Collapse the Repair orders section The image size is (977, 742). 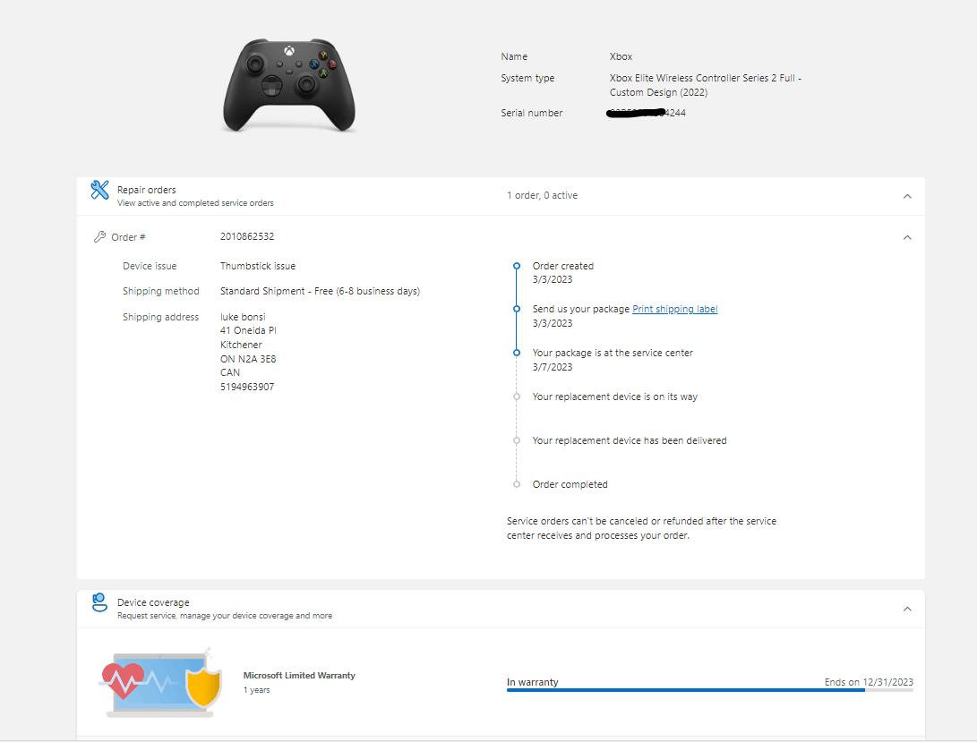click(x=907, y=196)
